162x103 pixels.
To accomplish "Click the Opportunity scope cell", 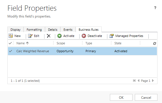I will (x=65, y=51).
